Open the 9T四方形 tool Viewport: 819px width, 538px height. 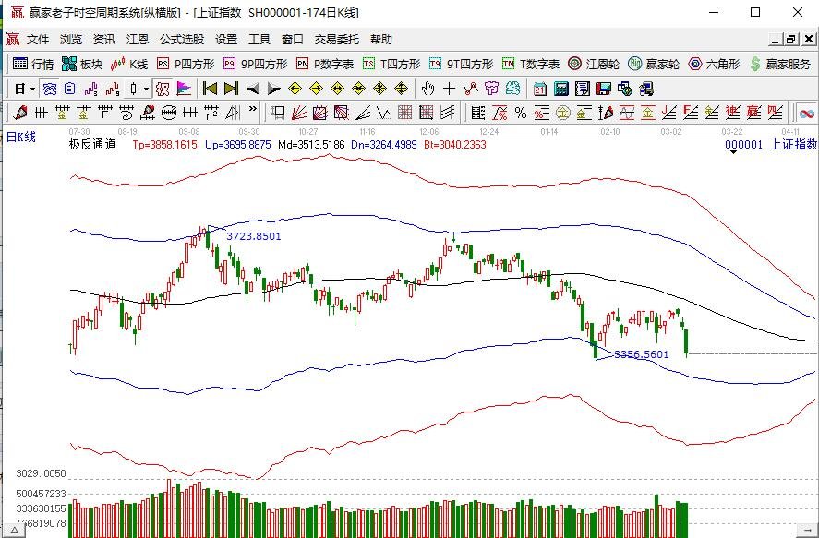[462, 65]
